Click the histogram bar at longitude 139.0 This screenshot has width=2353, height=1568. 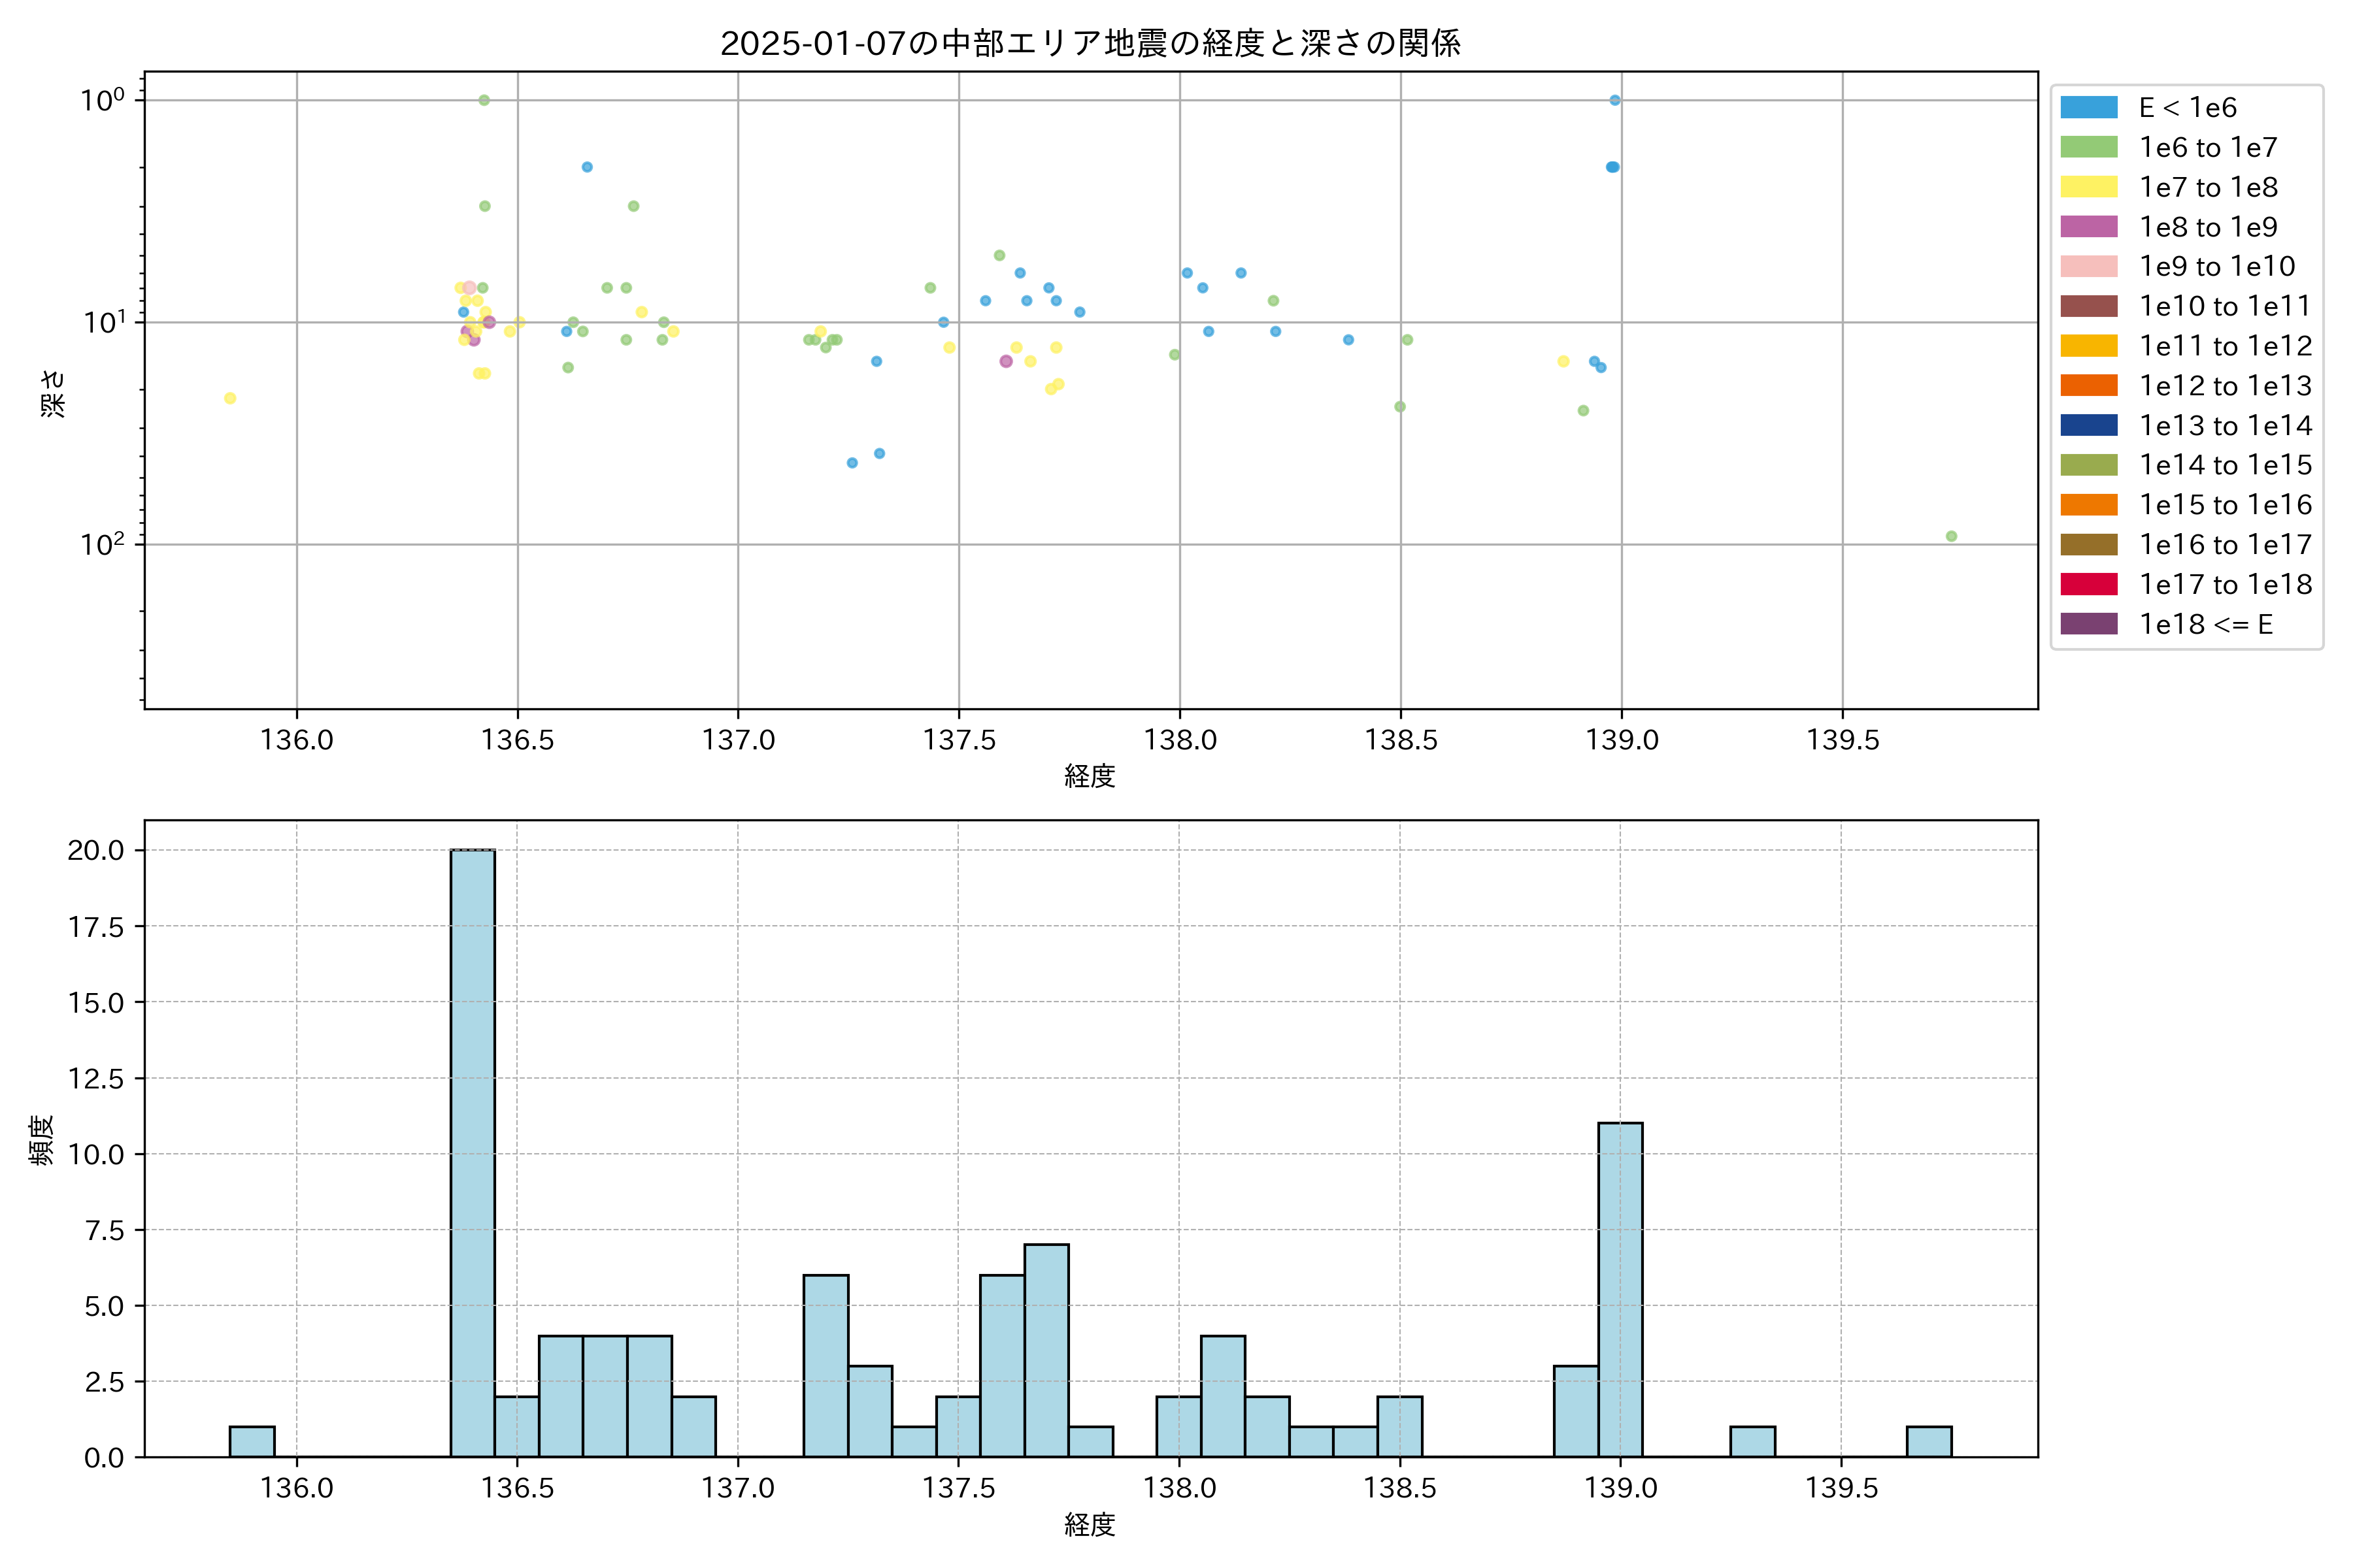1620,1290
